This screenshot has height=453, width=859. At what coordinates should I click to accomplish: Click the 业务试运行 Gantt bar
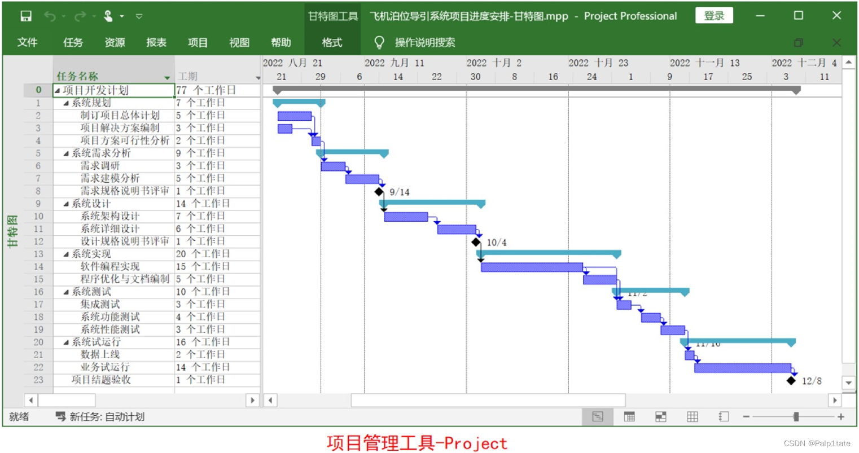tap(743, 368)
